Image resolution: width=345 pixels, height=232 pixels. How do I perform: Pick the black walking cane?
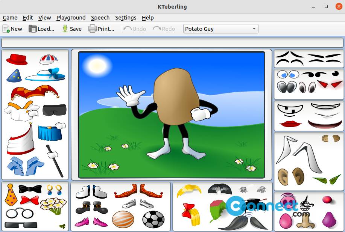click(55, 161)
